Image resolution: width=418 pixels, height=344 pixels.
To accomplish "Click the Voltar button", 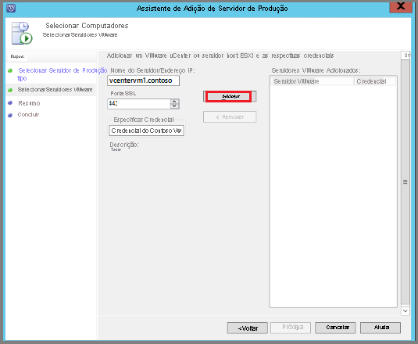I will (x=248, y=328).
